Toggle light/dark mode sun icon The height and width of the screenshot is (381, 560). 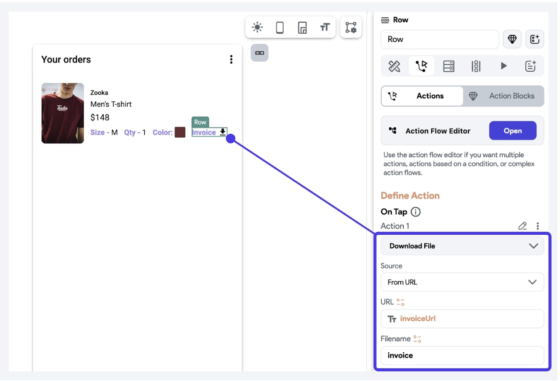click(x=257, y=27)
